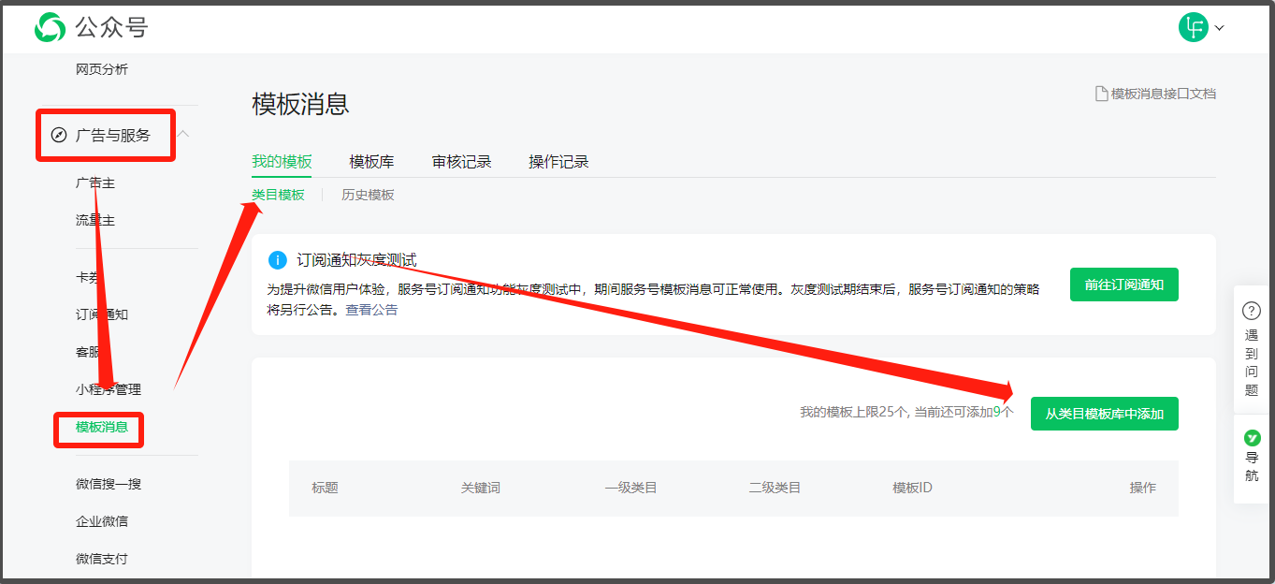The height and width of the screenshot is (584, 1275).
Task: Open the green 导航 icon
Action: 1252,438
